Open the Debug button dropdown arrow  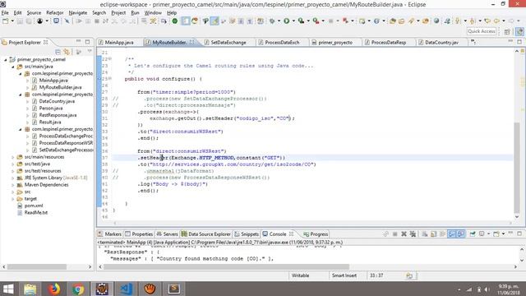click(x=279, y=21)
